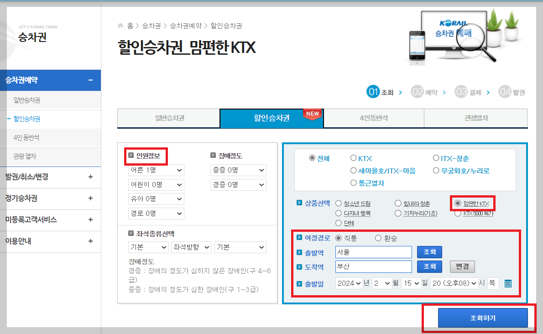The height and width of the screenshot is (334, 543).
Task: Open 4인 동반석 in left sidebar
Action: (x=26, y=137)
